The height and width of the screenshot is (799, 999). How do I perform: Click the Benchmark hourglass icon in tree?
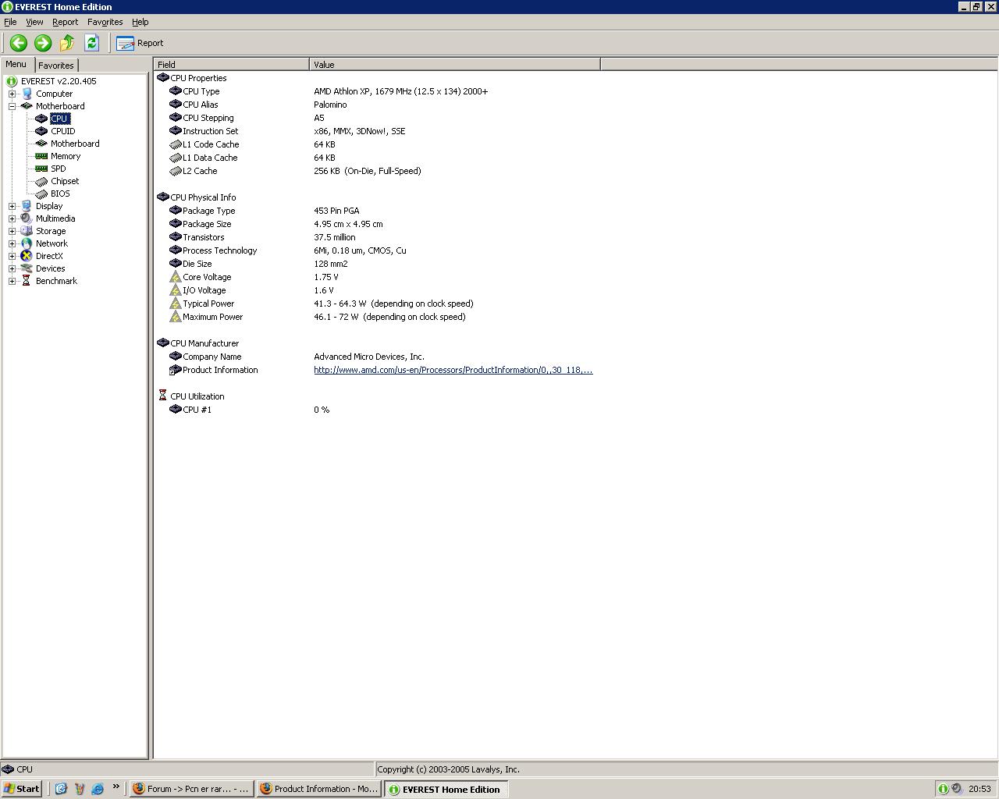coord(27,281)
